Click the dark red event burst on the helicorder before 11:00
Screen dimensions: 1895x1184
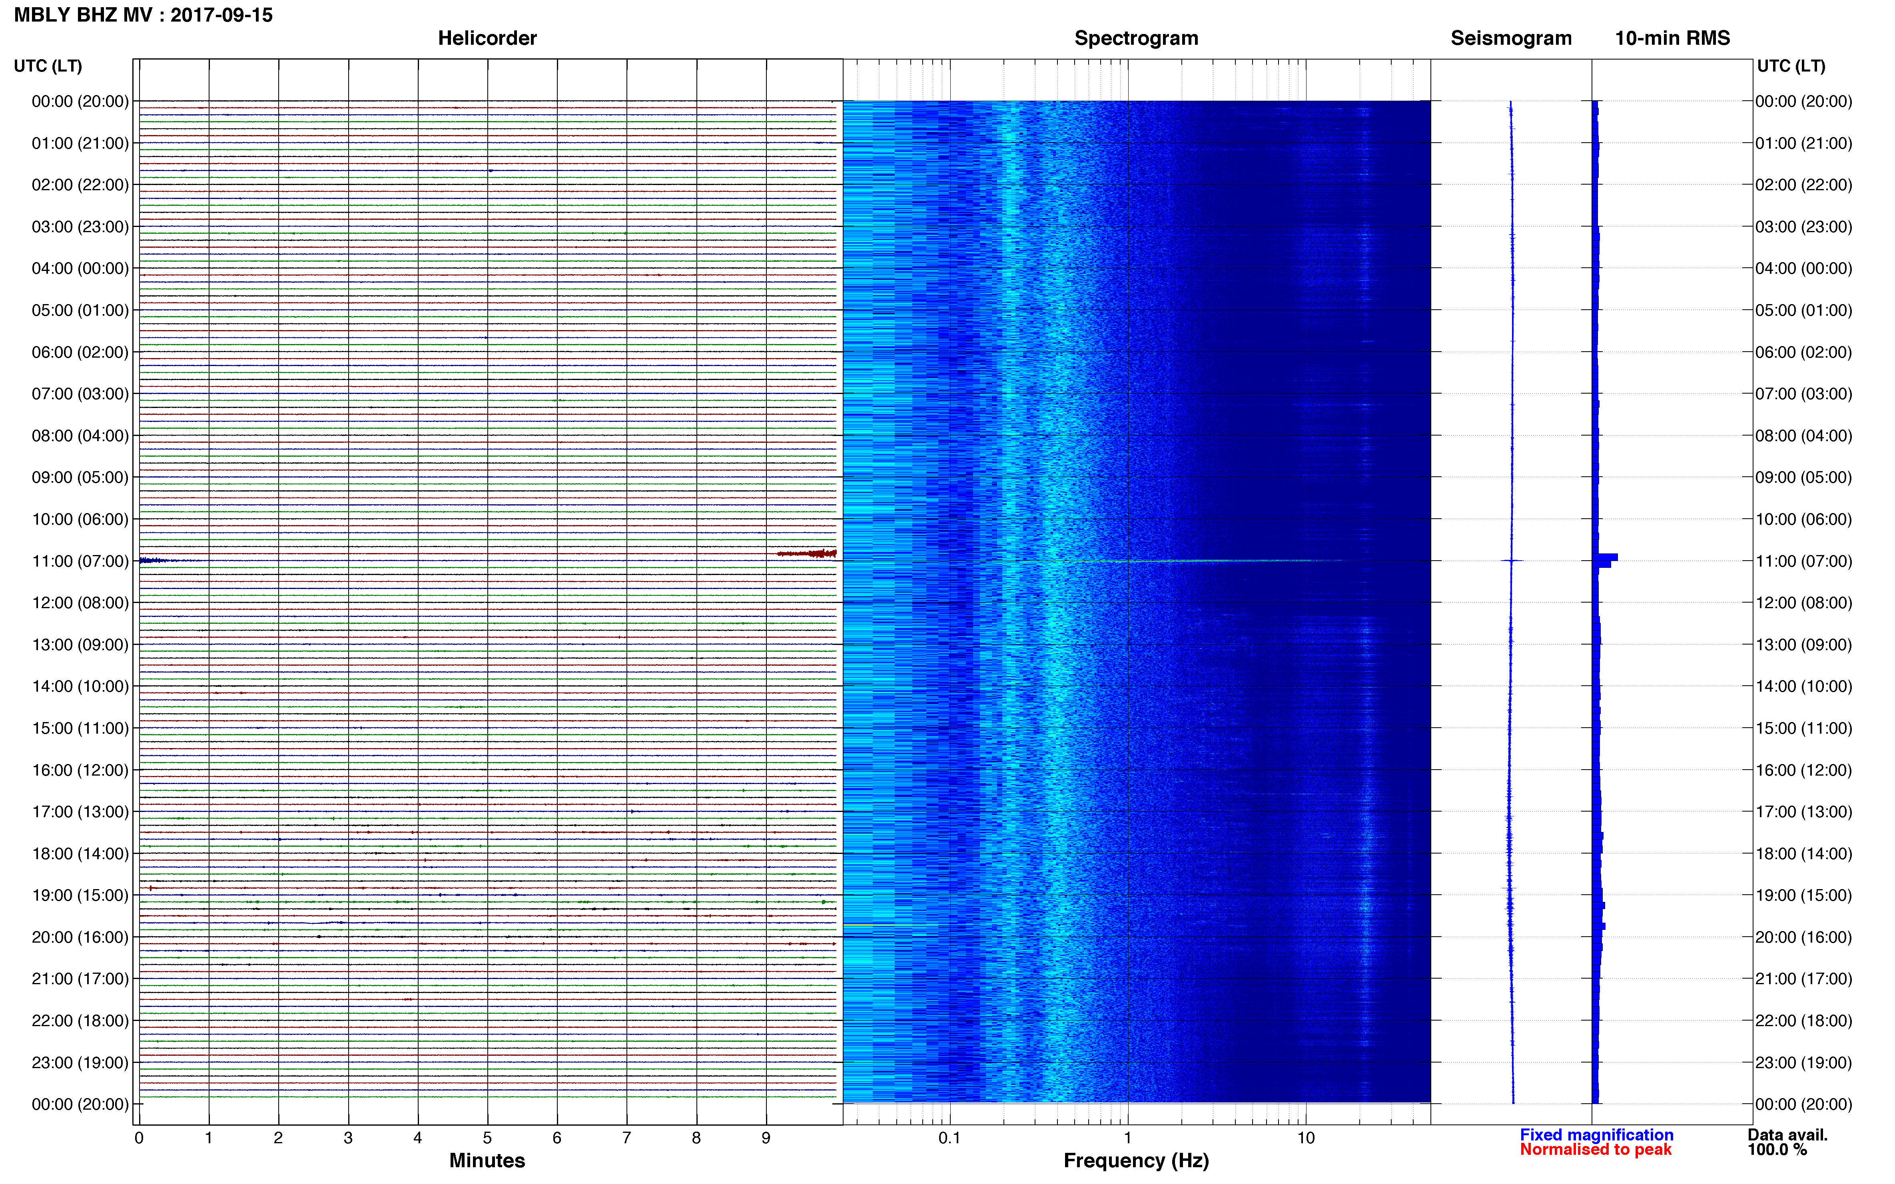point(807,553)
